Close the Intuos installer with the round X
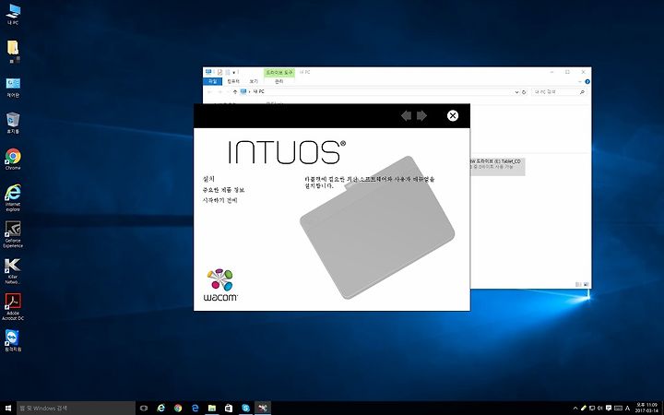The height and width of the screenshot is (415, 664). [453, 115]
